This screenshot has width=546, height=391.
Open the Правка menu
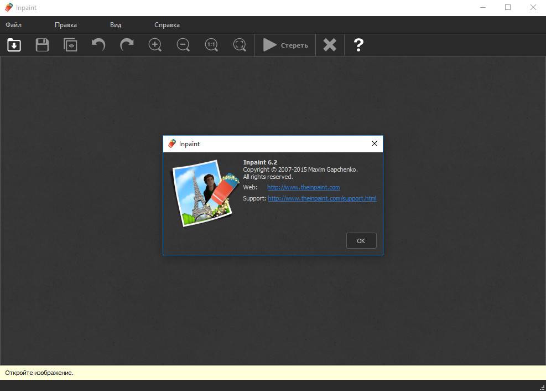(x=66, y=25)
